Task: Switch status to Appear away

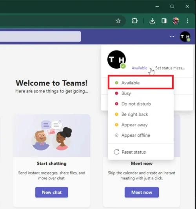Action: pos(141,125)
